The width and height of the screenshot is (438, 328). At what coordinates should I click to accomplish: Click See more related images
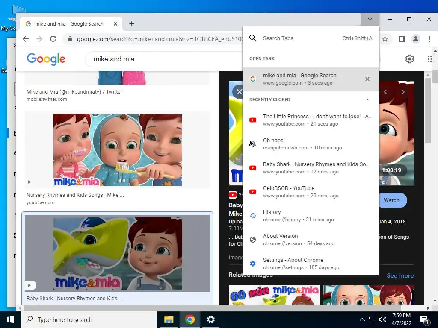point(400,275)
